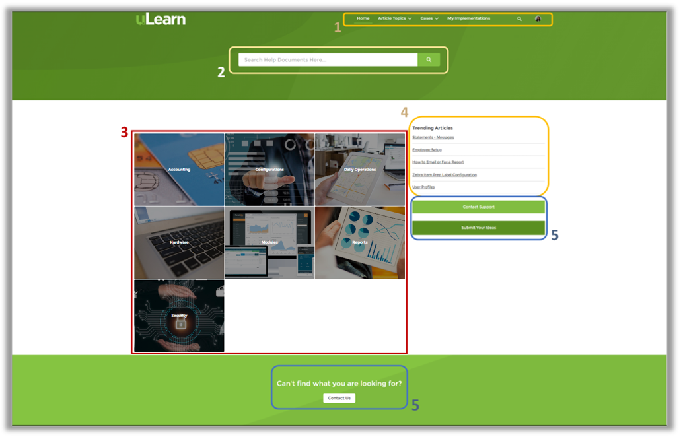Click the Search Help Documents field

coord(327,60)
